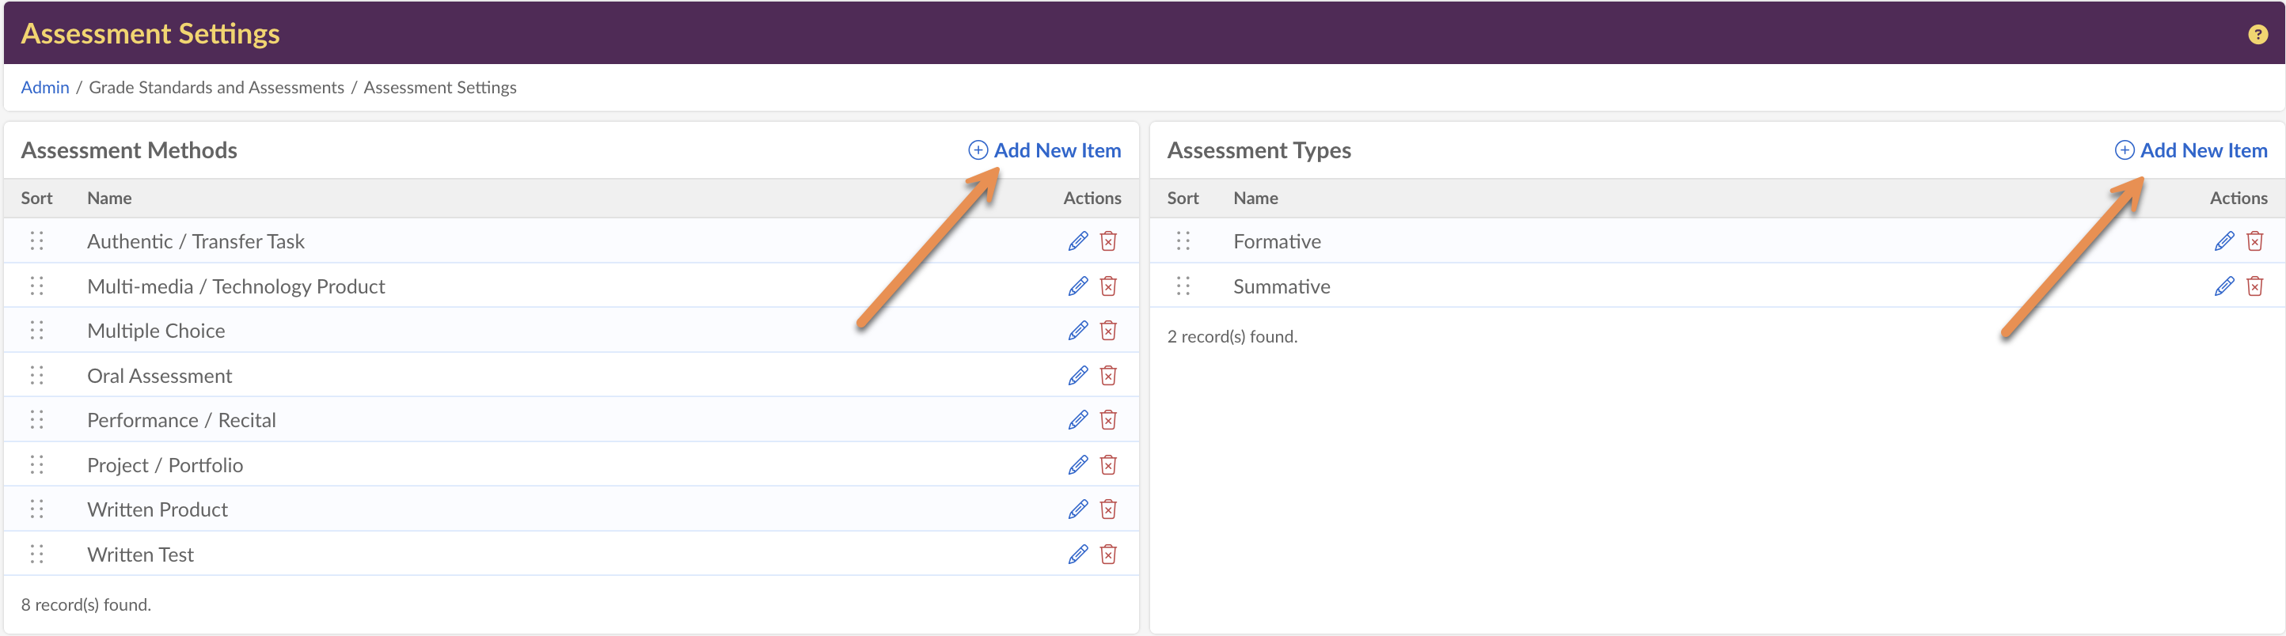Grab the sort handle for Written Test

(x=36, y=555)
